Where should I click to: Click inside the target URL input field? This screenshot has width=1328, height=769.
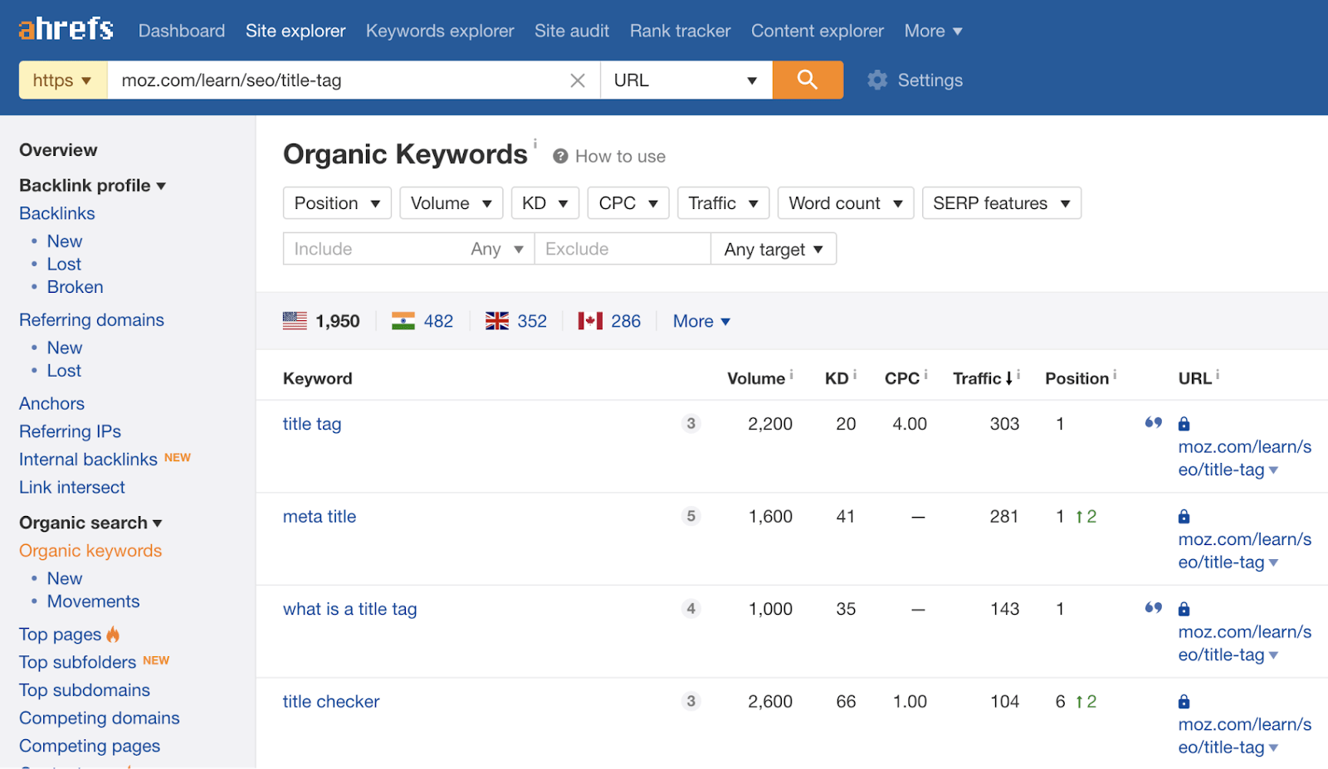point(332,80)
